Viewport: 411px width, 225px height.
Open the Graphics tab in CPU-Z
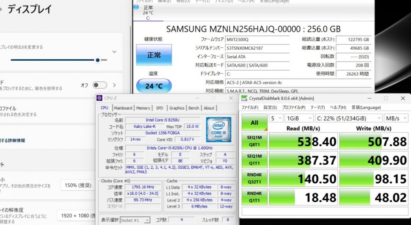coord(177,108)
